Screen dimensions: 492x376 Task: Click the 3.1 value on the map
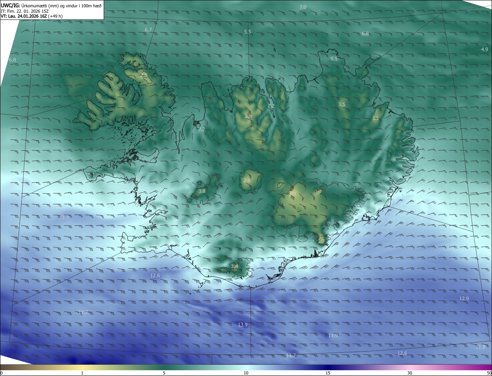point(376,118)
